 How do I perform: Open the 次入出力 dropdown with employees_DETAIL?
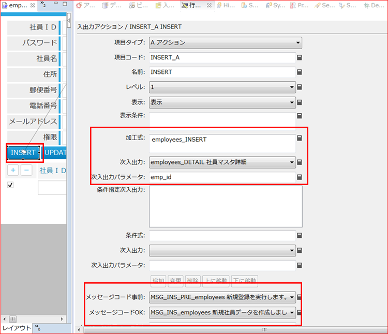click(222, 162)
